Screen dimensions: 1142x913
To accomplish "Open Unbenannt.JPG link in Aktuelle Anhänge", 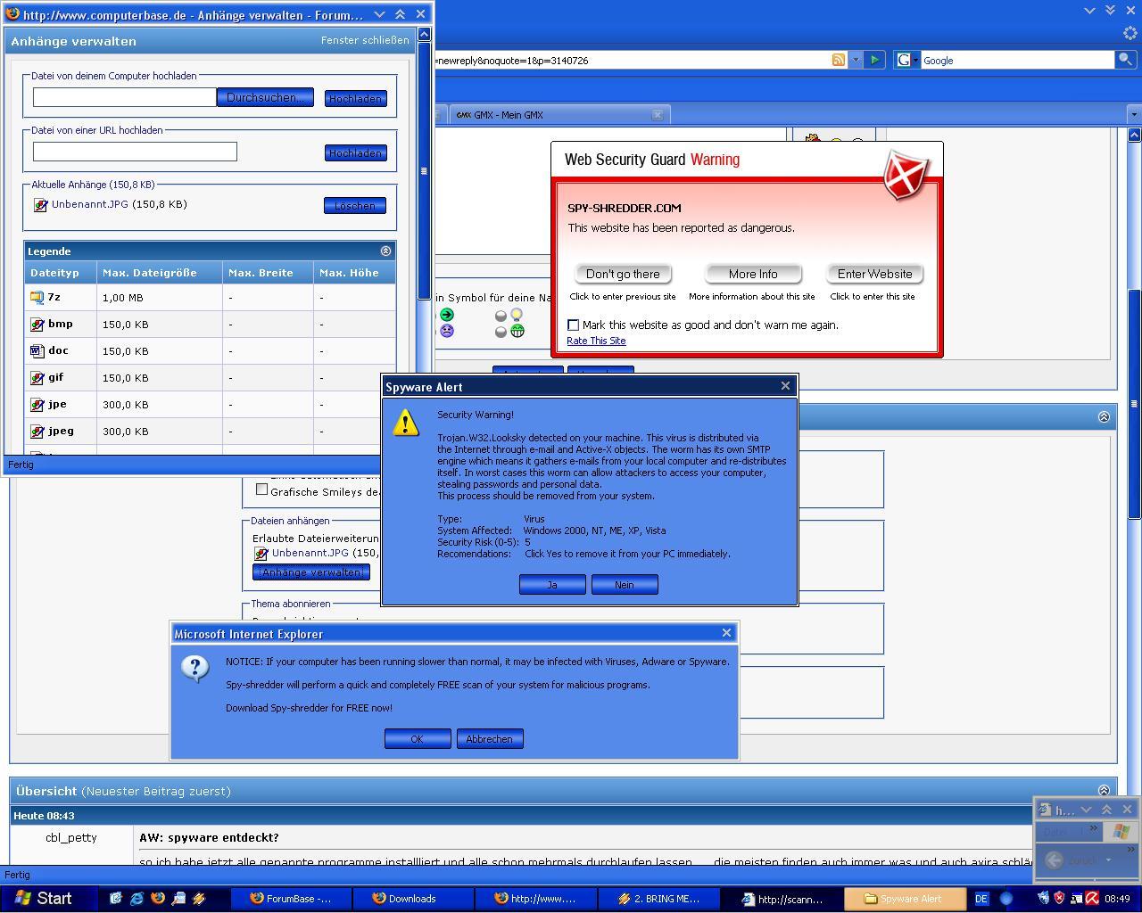I will point(89,204).
